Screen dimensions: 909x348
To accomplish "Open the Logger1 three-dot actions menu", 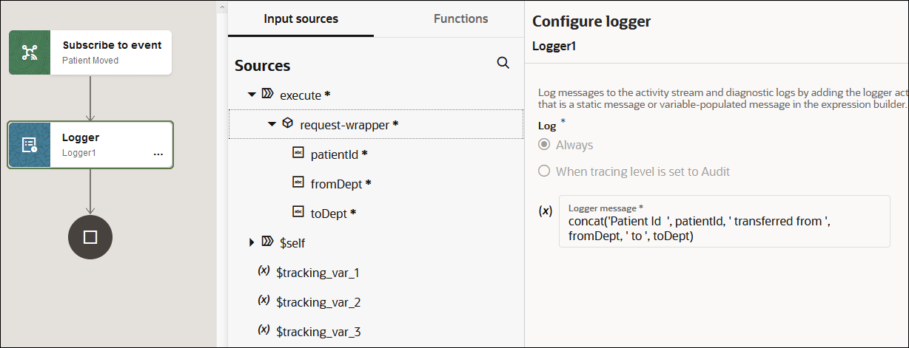I will point(158,154).
